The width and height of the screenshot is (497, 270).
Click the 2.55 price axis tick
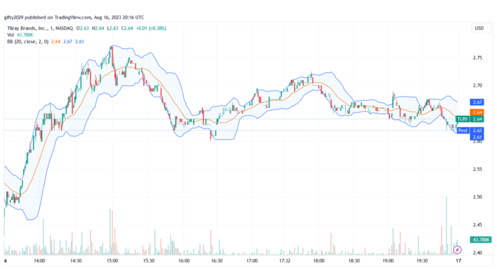(x=478, y=169)
